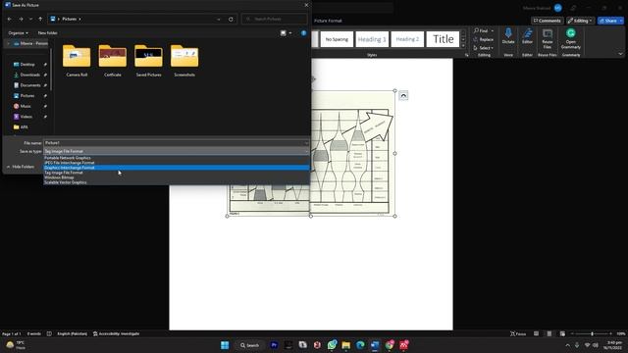Select Music in navigation pane
Image resolution: width=628 pixels, height=353 pixels.
26,106
